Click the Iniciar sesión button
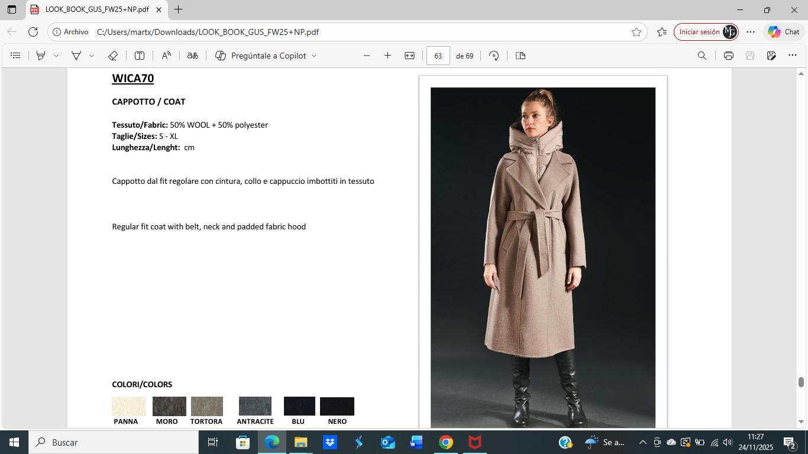Viewport: 808px width, 454px height. pos(699,32)
